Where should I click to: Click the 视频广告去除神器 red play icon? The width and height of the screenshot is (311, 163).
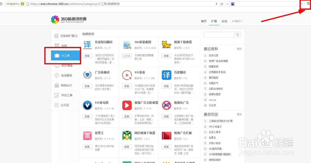click(127, 105)
